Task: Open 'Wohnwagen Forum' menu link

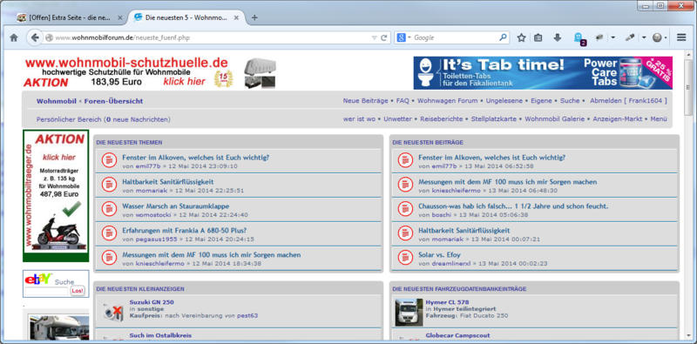Action: coord(447,101)
